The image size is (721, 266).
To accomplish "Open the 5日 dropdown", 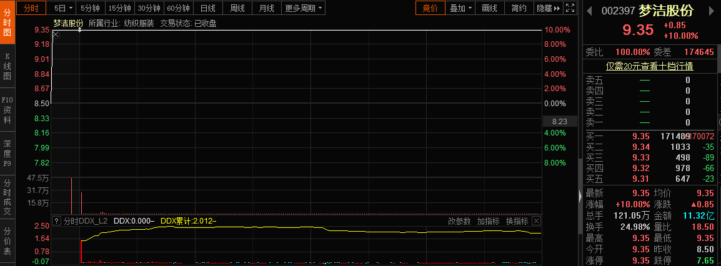I will [63, 8].
